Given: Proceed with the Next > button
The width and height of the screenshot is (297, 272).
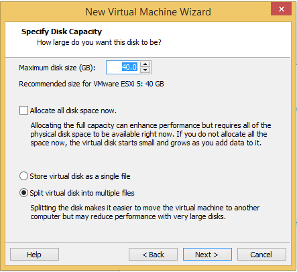Looking at the screenshot, I should (x=207, y=255).
